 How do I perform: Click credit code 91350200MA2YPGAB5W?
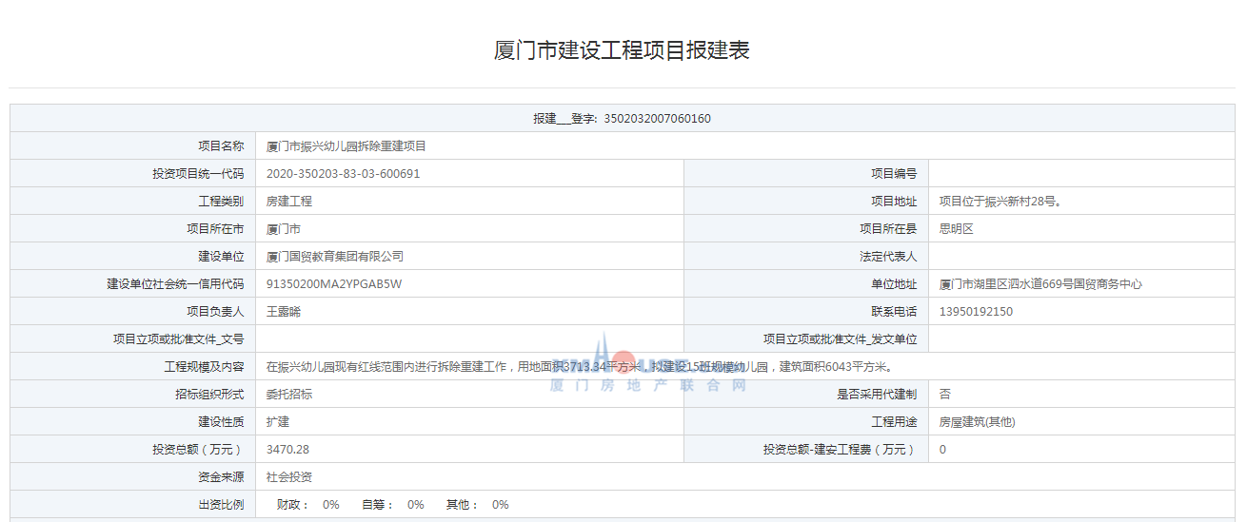pyautogui.click(x=334, y=284)
